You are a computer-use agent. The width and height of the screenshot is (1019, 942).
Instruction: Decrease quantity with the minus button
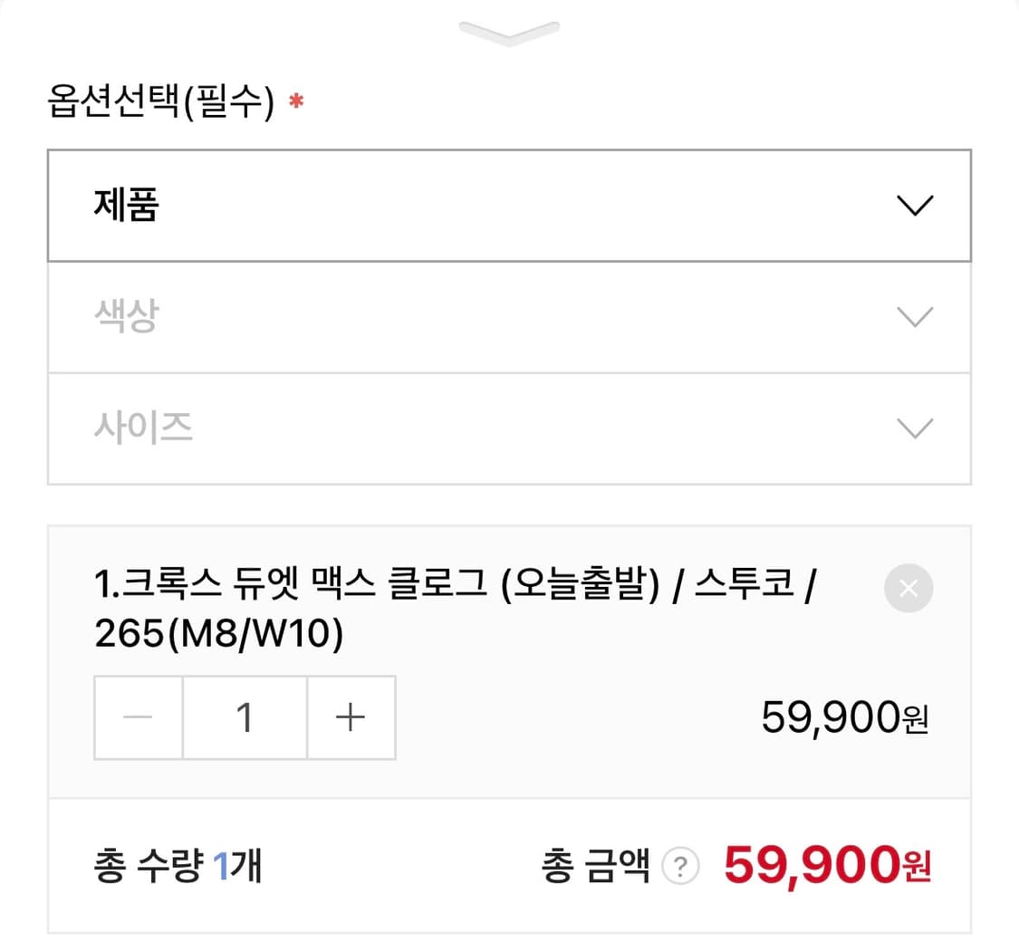click(x=139, y=717)
